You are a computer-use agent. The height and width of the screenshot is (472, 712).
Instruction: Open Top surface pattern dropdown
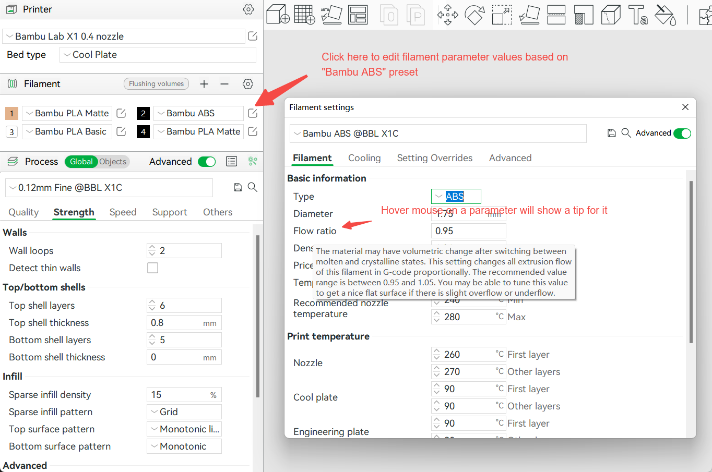coord(184,429)
